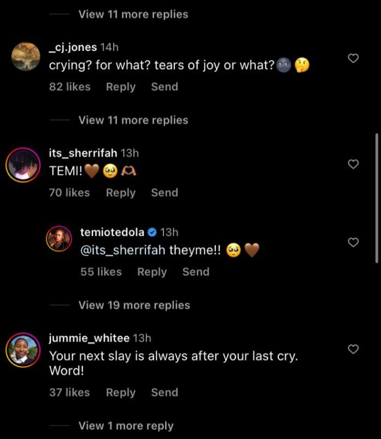Tap temiotedola's verified badge

pyautogui.click(x=152, y=232)
